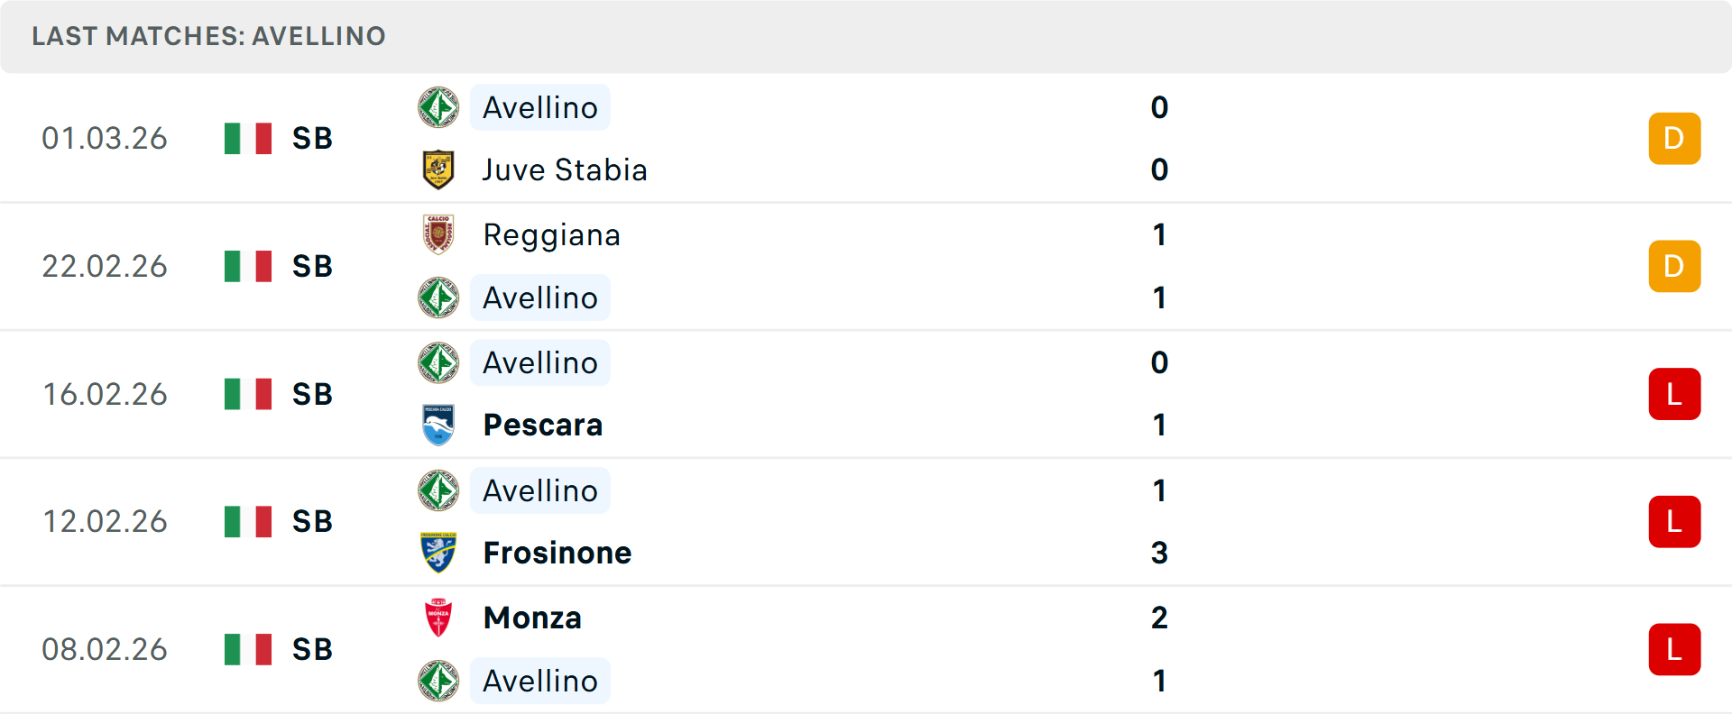Click draw badge for 01.03.26 match

click(1673, 139)
